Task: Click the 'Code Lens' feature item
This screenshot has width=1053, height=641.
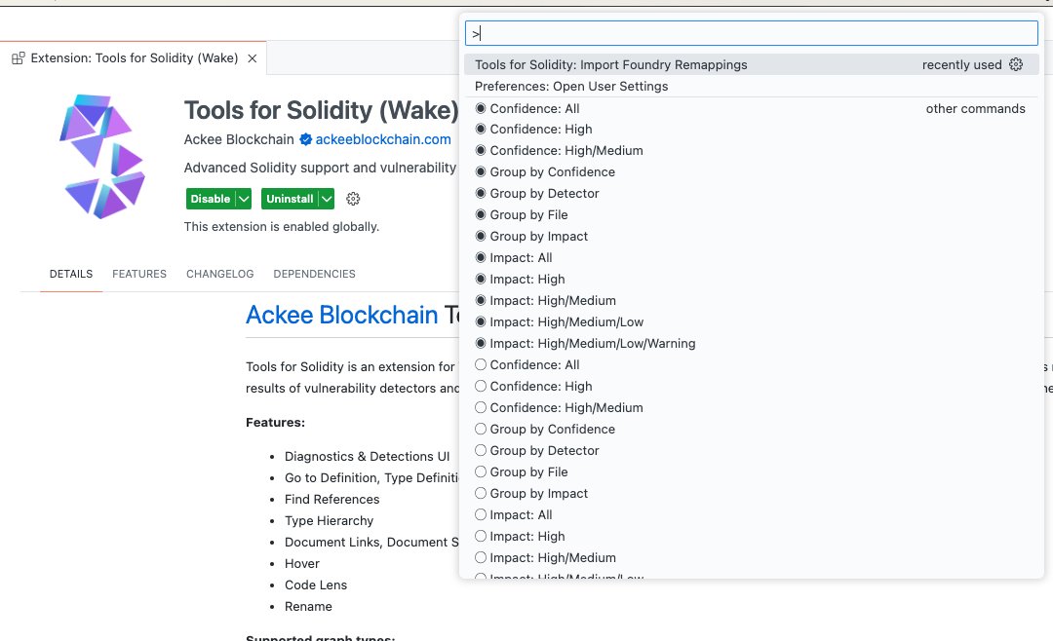Action: 316,585
